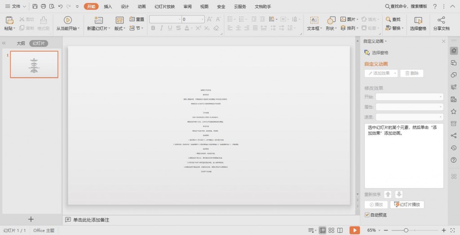
Task: Click the Save icon in quick access bar
Action: click(x=35, y=6)
